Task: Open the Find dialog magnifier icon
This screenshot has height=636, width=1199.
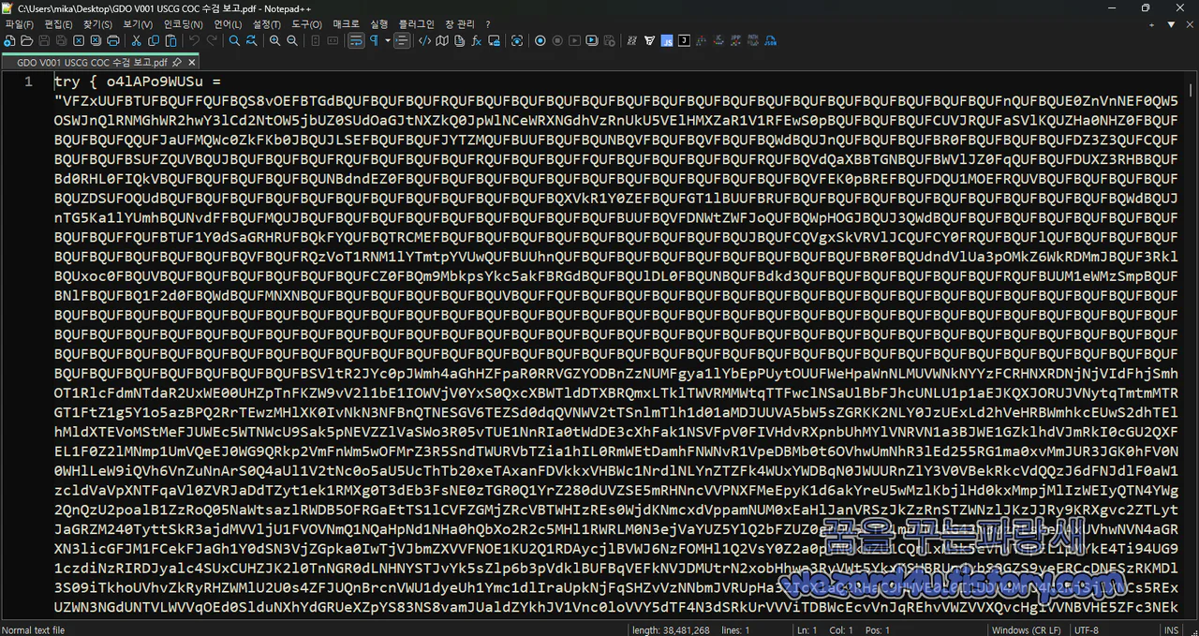Action: [x=234, y=40]
